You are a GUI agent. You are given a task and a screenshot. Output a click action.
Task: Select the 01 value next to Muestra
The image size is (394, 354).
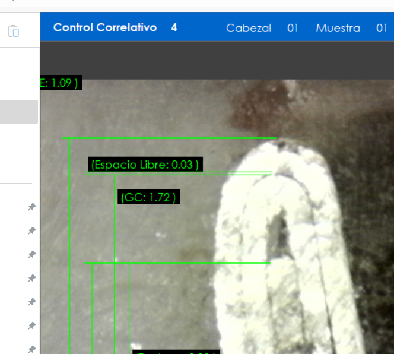[382, 28]
